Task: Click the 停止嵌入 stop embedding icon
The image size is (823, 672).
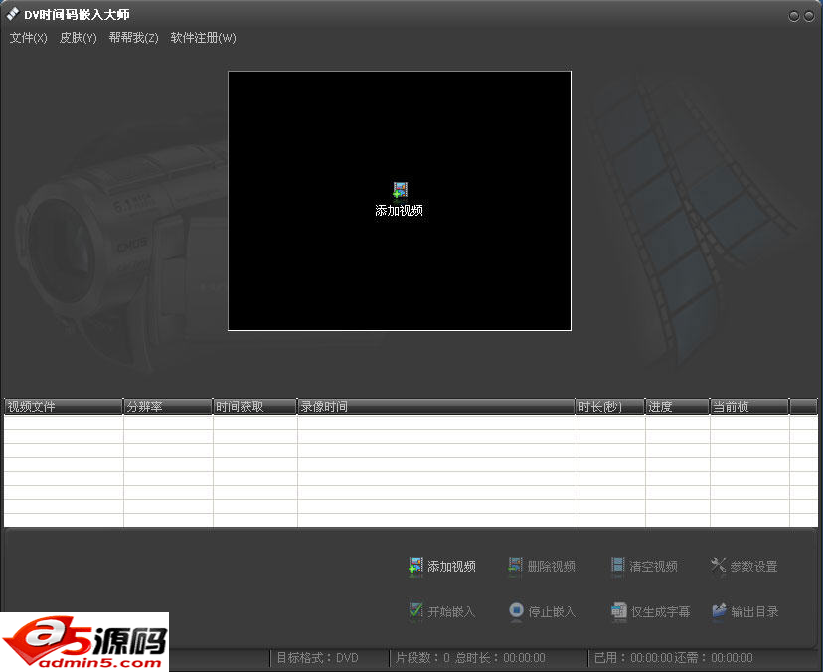Action: [x=516, y=611]
